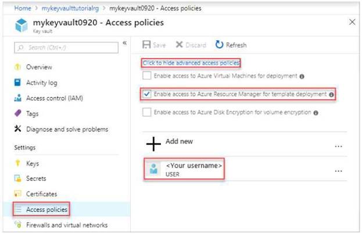Collapse the sidebar with double chevron

(x=125, y=43)
